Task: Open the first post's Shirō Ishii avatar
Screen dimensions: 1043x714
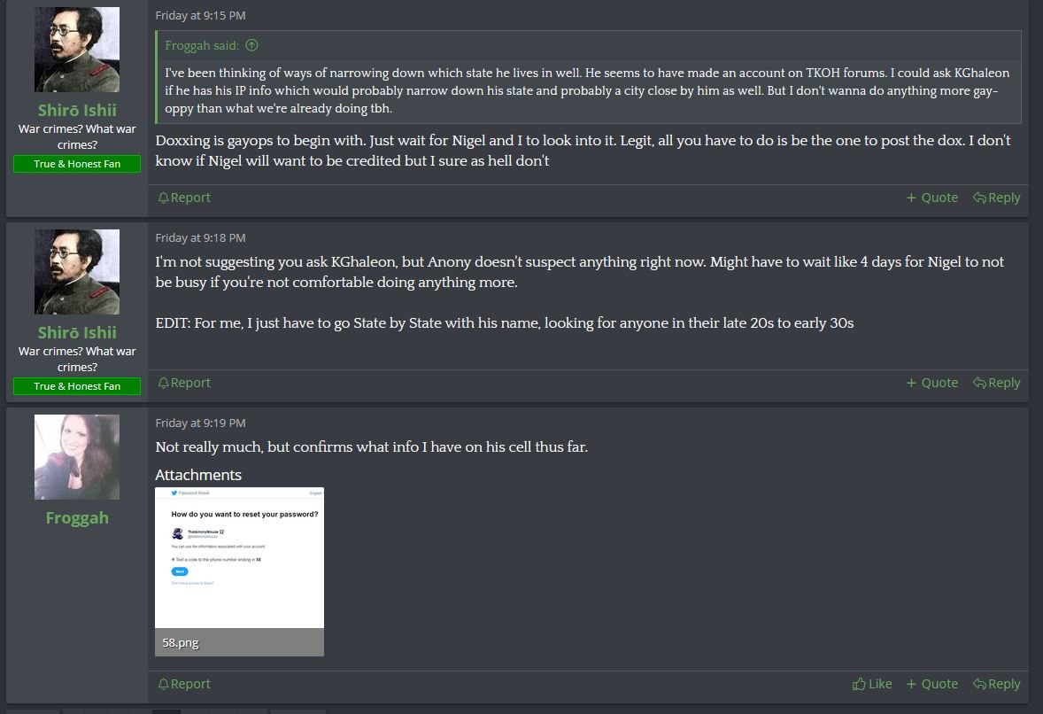Action: 77,50
